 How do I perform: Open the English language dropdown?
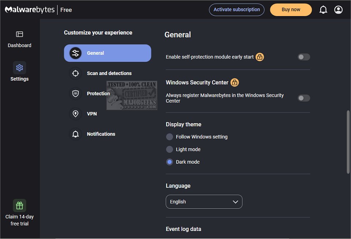coord(204,202)
